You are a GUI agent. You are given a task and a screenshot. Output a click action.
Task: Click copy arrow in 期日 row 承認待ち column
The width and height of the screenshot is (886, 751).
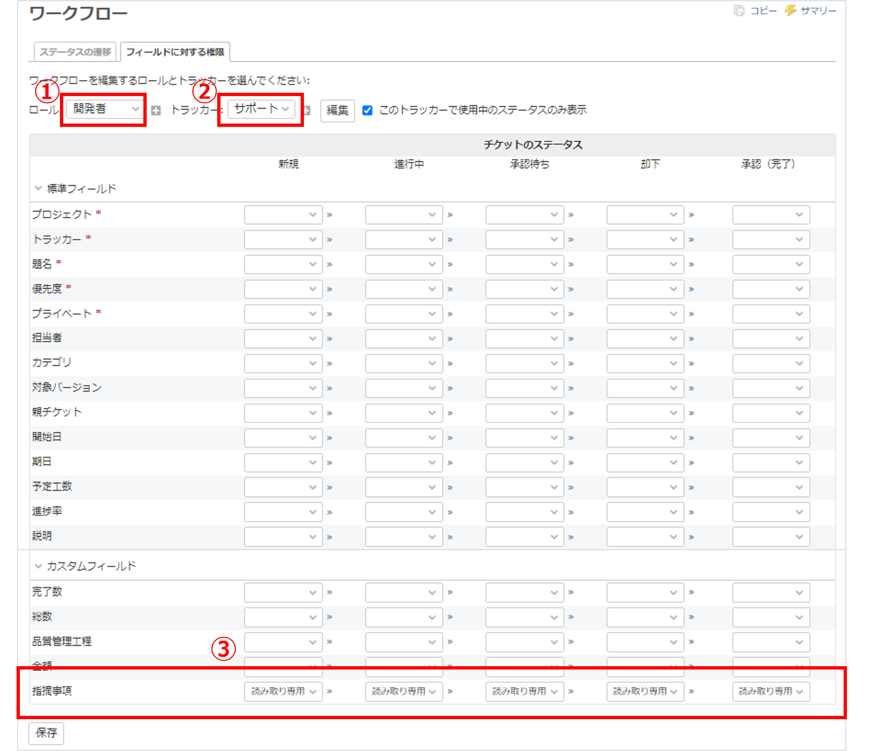tap(571, 463)
